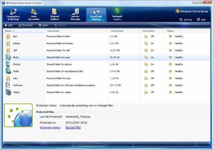Screen dimensions: 213x150
Task: Select the Videos folder icon
Action: click(8, 92)
